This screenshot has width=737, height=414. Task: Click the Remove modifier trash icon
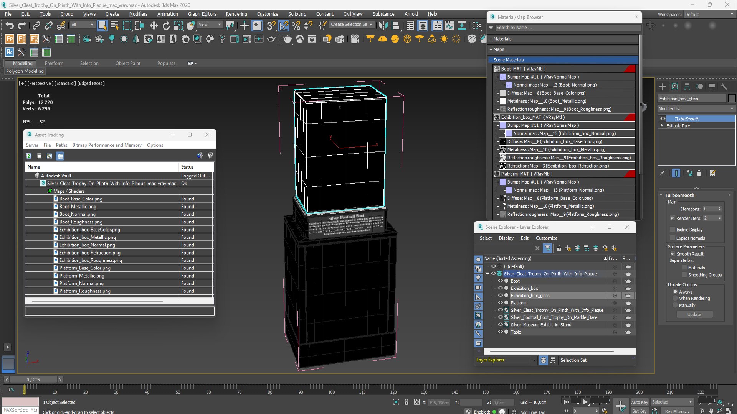699,173
